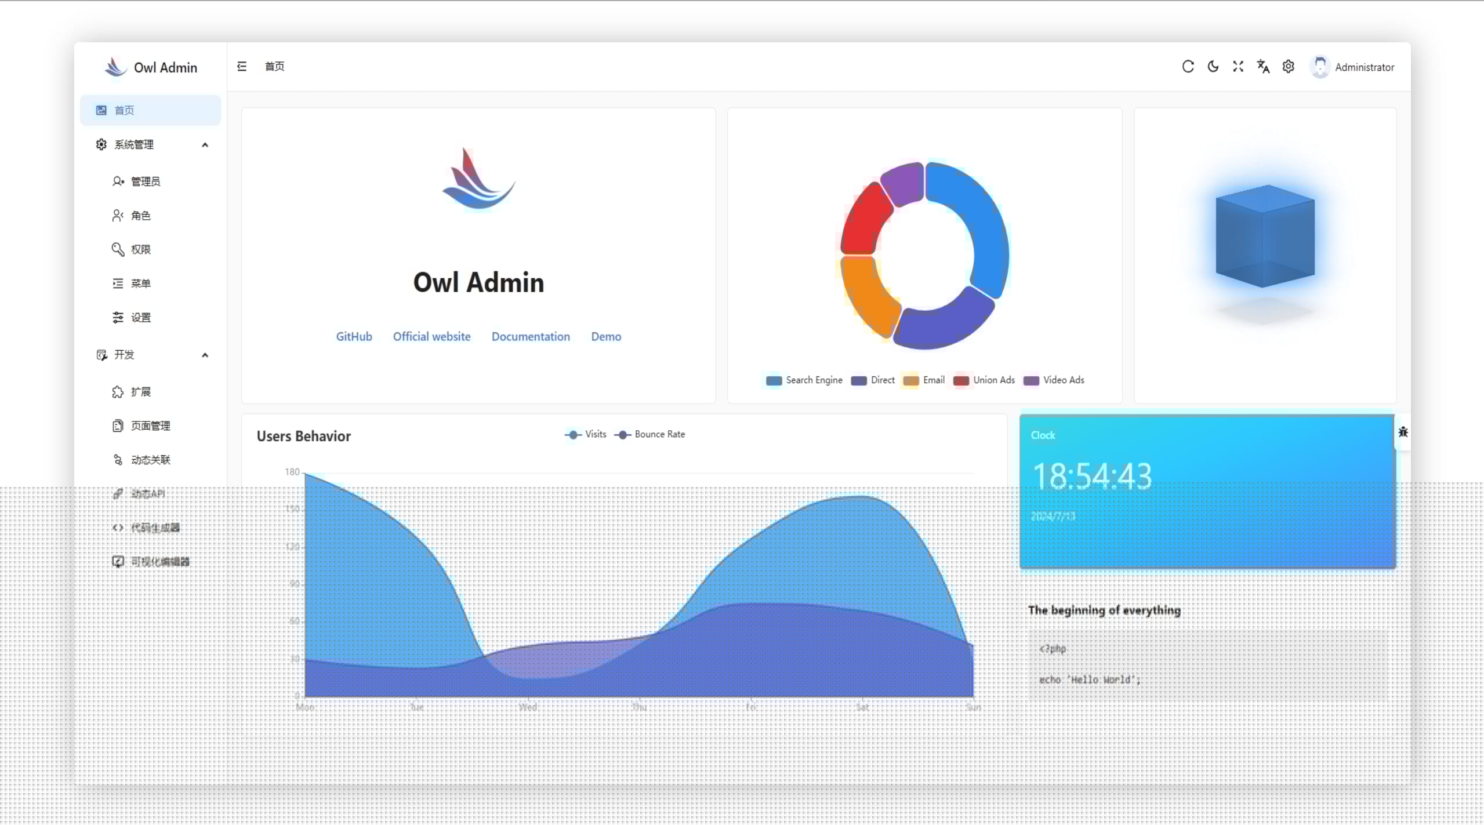Select the 首页 breadcrumb tab in header

[x=274, y=67]
